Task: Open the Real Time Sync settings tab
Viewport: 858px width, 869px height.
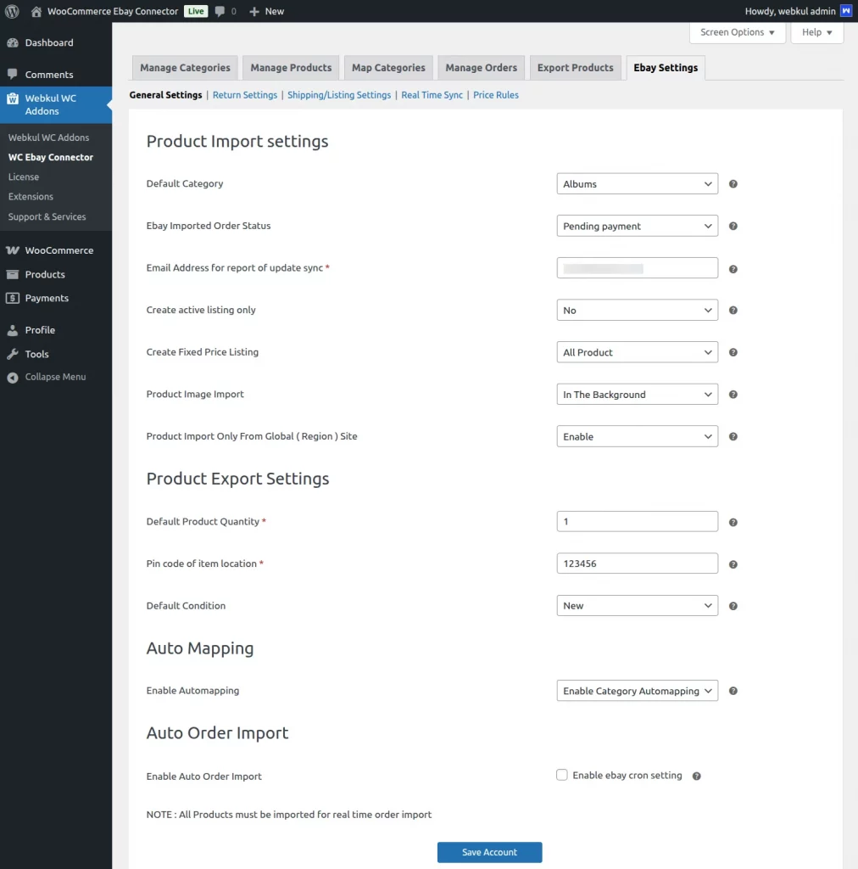Action: click(x=432, y=95)
